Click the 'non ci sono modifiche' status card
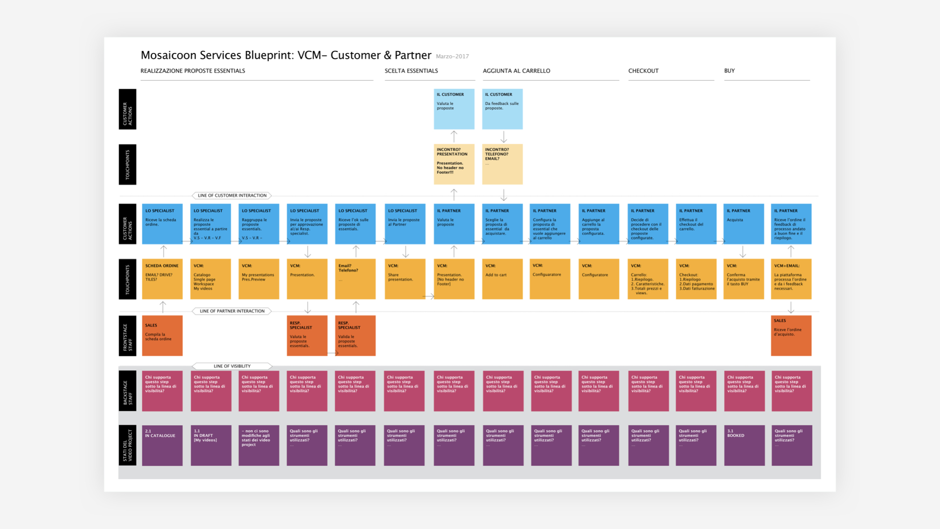Screen dimensions: 940x529 tap(259, 445)
